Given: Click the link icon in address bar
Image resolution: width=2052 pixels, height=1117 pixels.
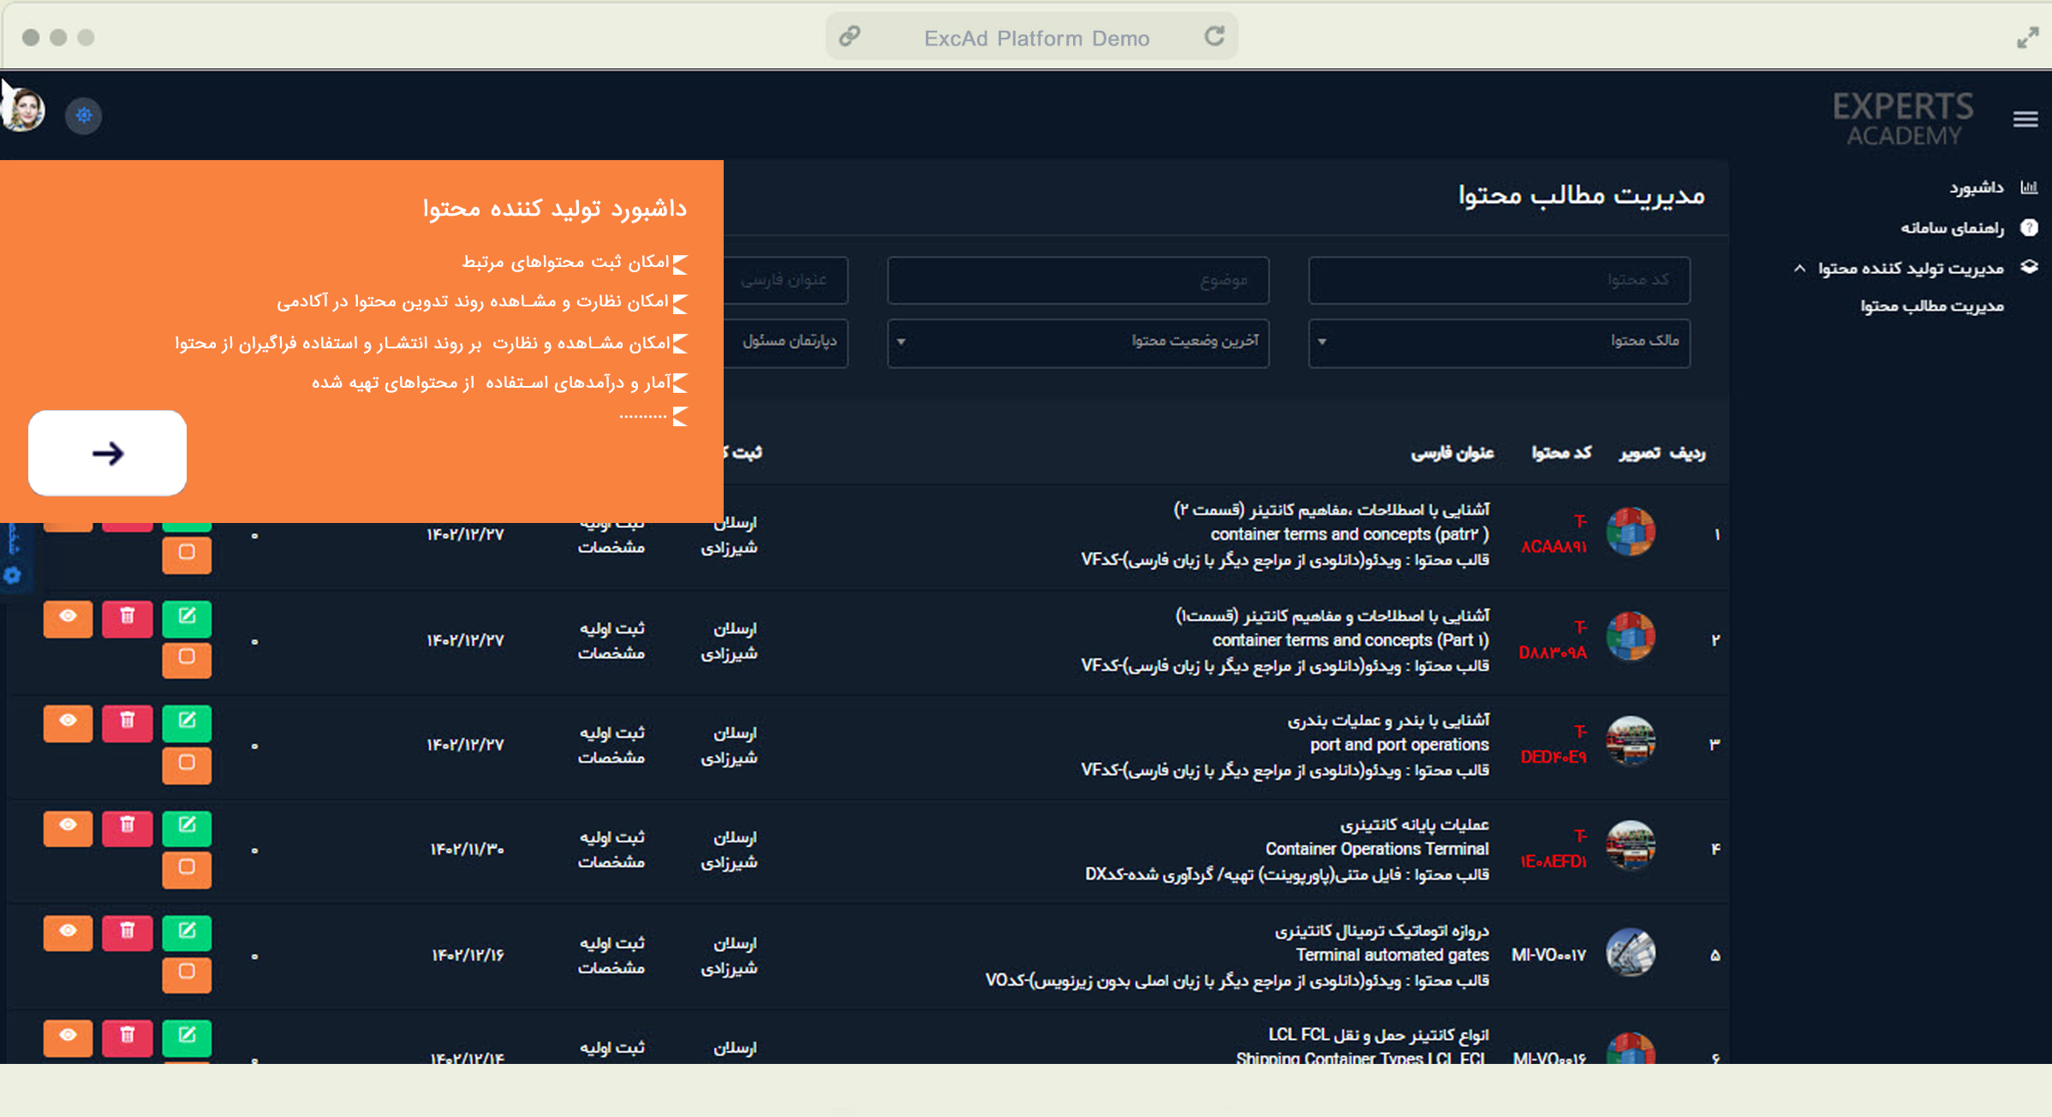Looking at the screenshot, I should click(x=849, y=37).
